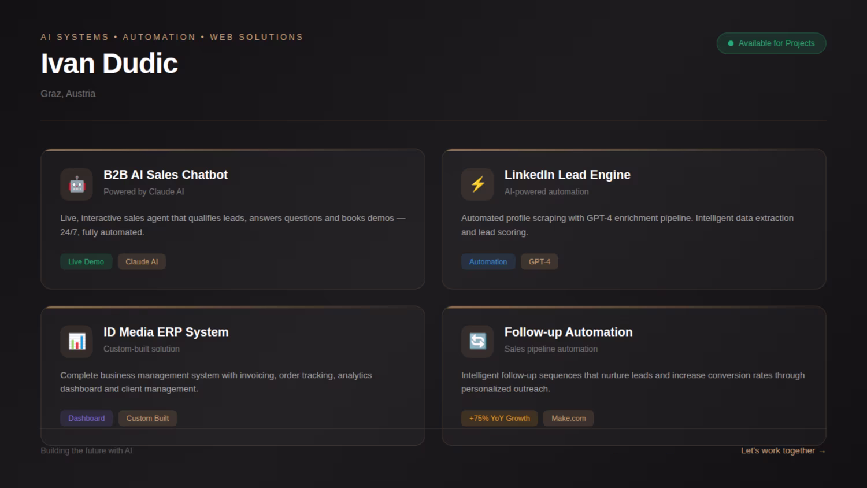This screenshot has width=867, height=488.
Task: Select the +75% YoY Growth tag
Action: pyautogui.click(x=499, y=419)
